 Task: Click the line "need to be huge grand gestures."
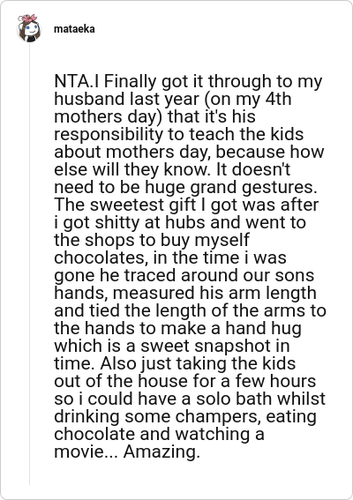coord(185,187)
